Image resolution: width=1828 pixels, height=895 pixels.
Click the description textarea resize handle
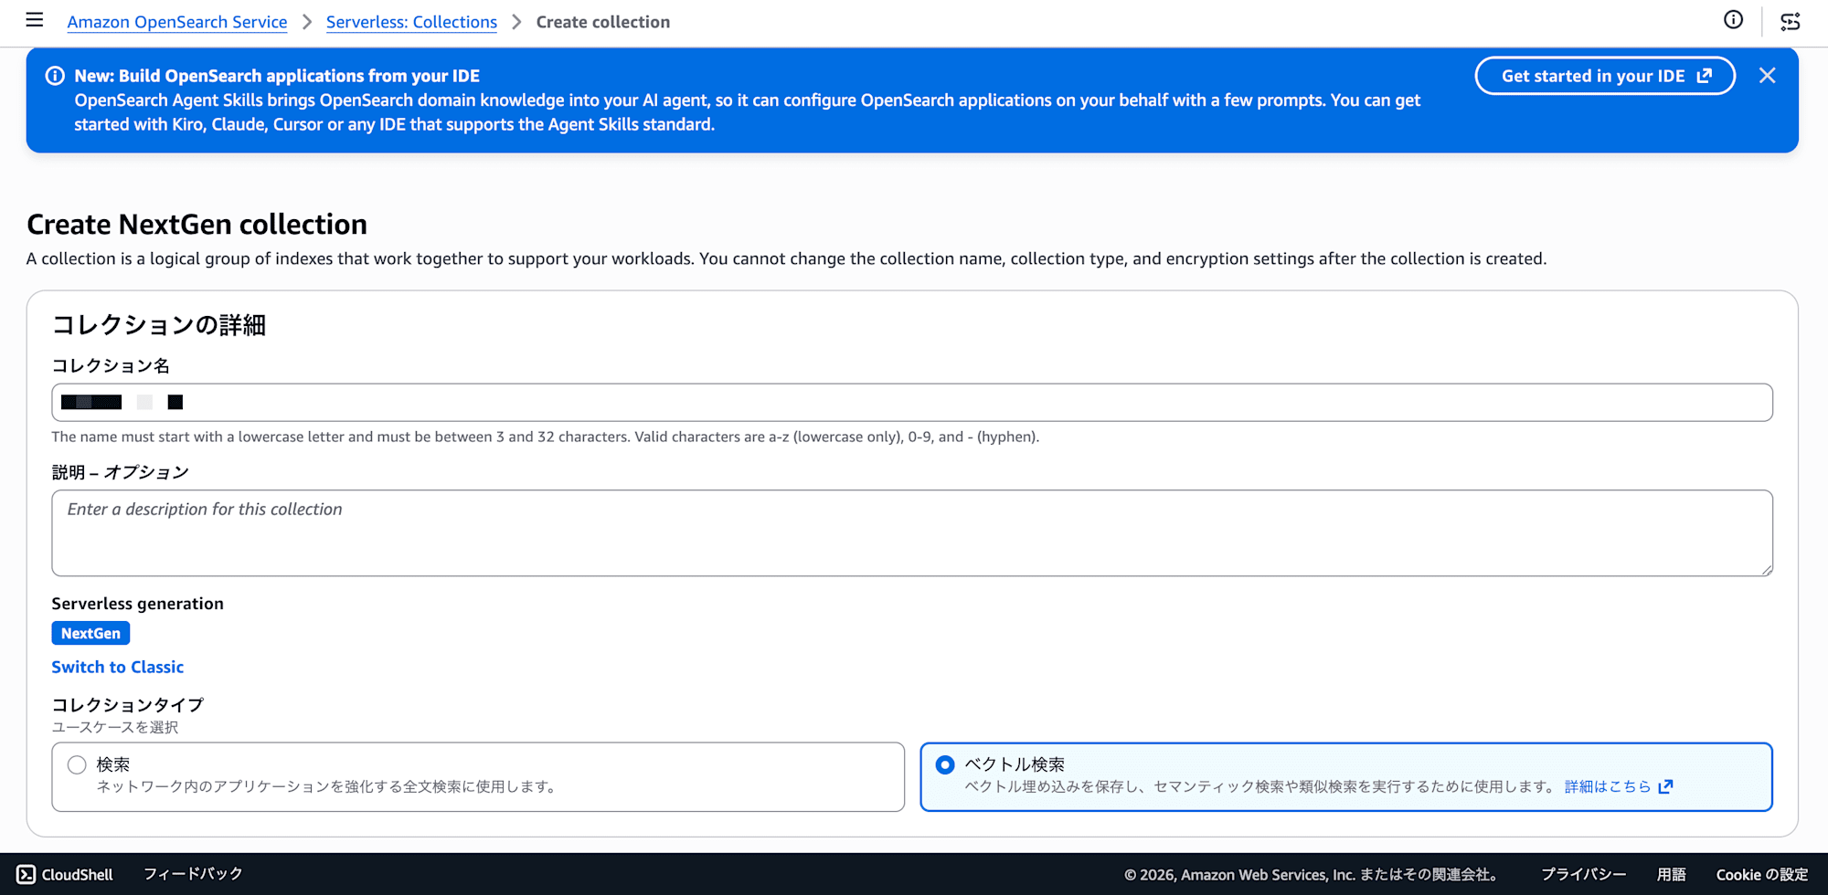coord(1766,569)
